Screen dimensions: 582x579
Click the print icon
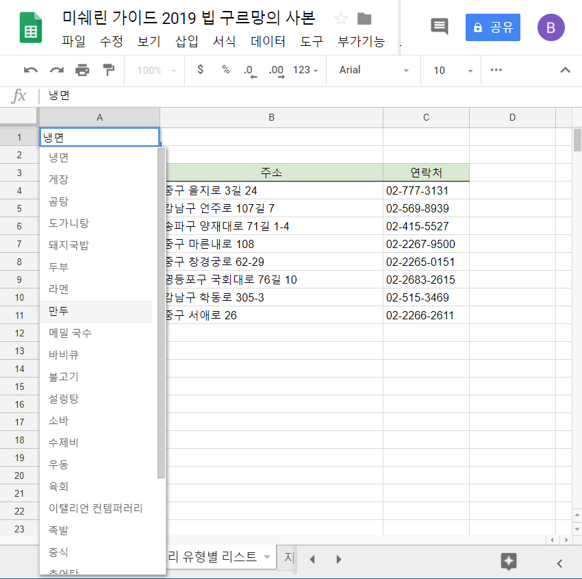point(82,70)
